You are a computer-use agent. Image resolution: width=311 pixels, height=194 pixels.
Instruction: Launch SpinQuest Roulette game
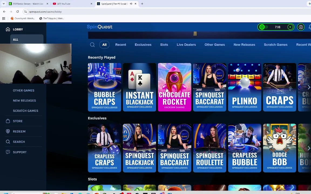tap(209, 148)
